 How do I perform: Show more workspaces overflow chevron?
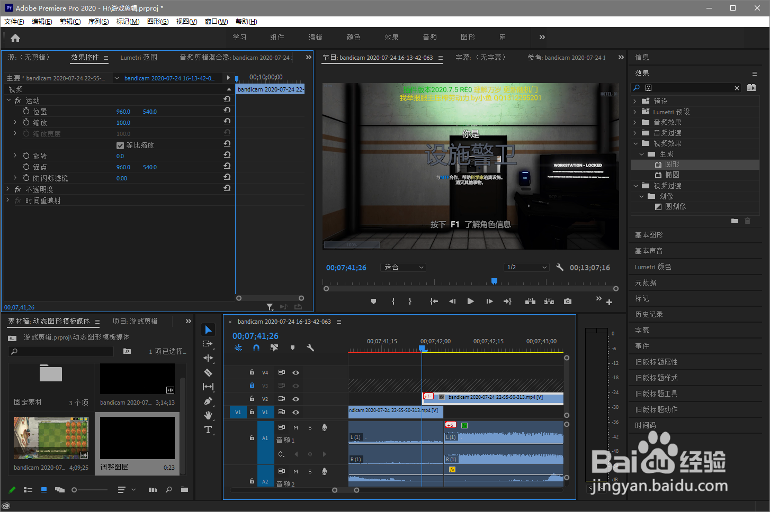click(x=542, y=38)
